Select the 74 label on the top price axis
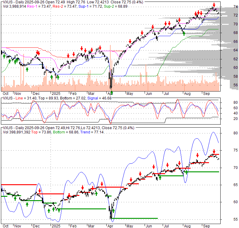The width and height of the screenshot is (239, 228). (236, 7)
